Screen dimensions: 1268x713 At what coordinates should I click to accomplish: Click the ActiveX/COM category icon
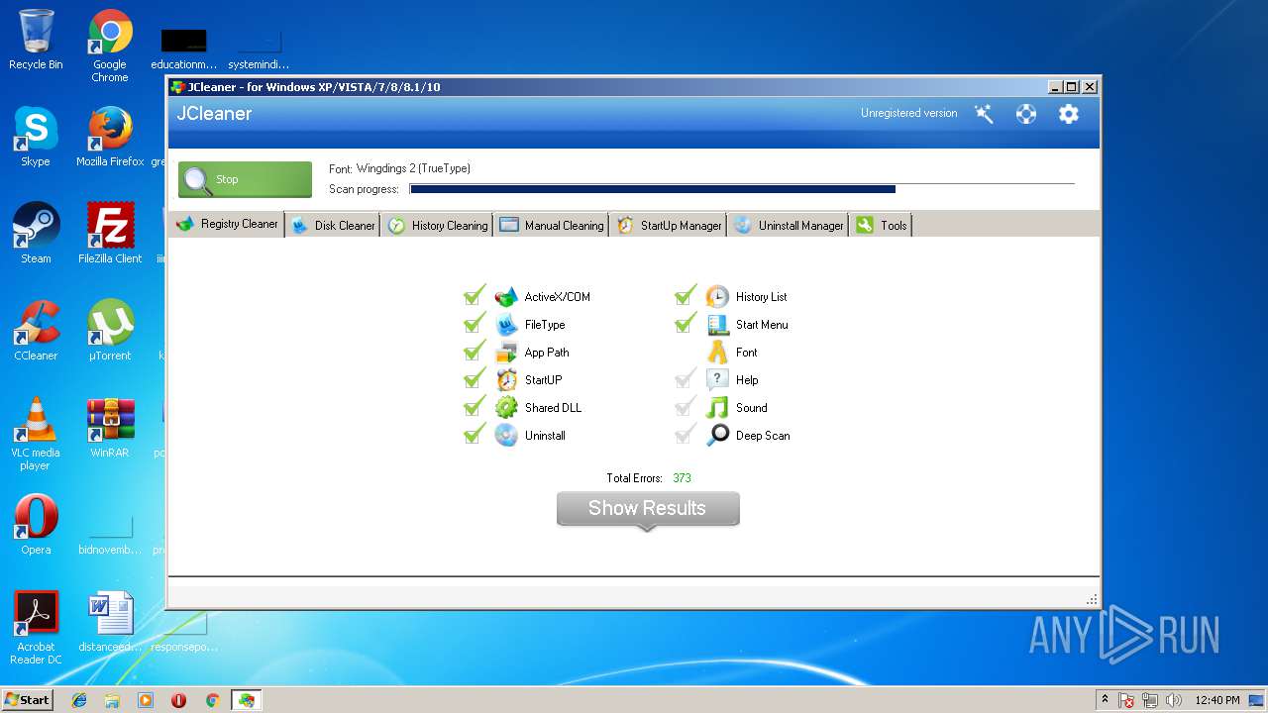506,296
